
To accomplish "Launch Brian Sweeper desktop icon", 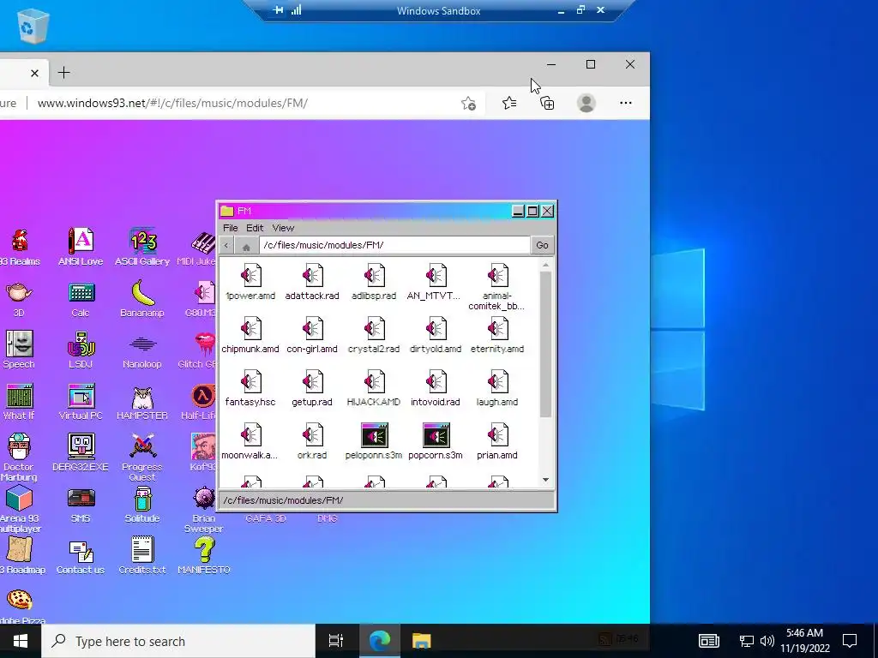I will [204, 509].
